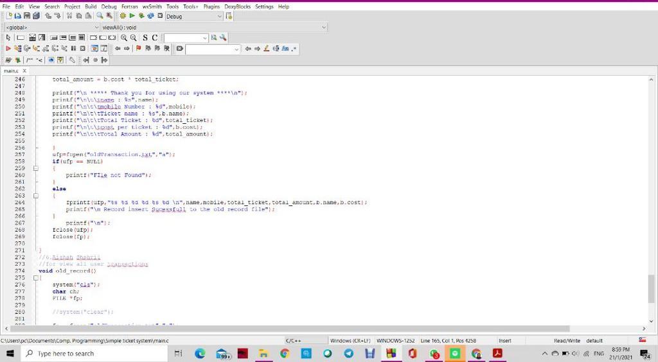Click the Windows (CR+LF) status field
This screenshot has height=362, width=658.
tap(350, 341)
